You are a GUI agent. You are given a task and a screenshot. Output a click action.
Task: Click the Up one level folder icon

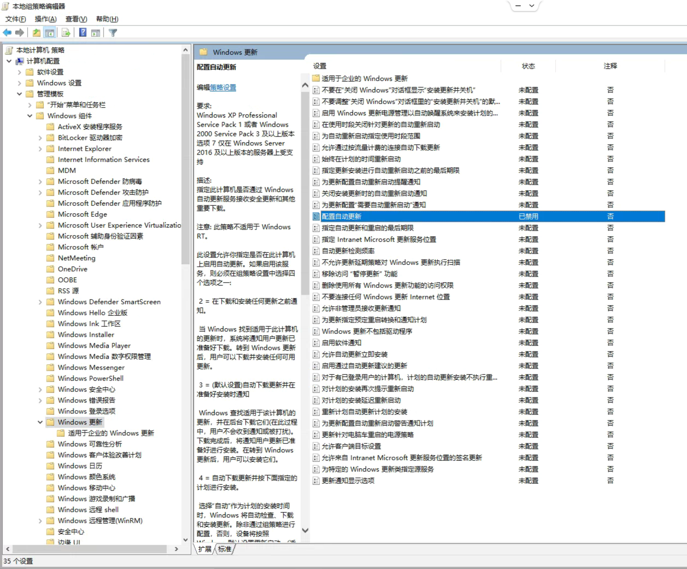[x=36, y=33]
